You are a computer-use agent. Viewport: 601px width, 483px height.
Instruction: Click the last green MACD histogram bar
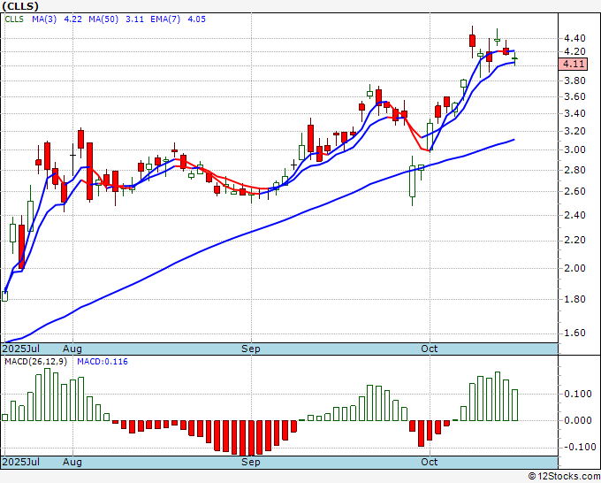point(514,405)
